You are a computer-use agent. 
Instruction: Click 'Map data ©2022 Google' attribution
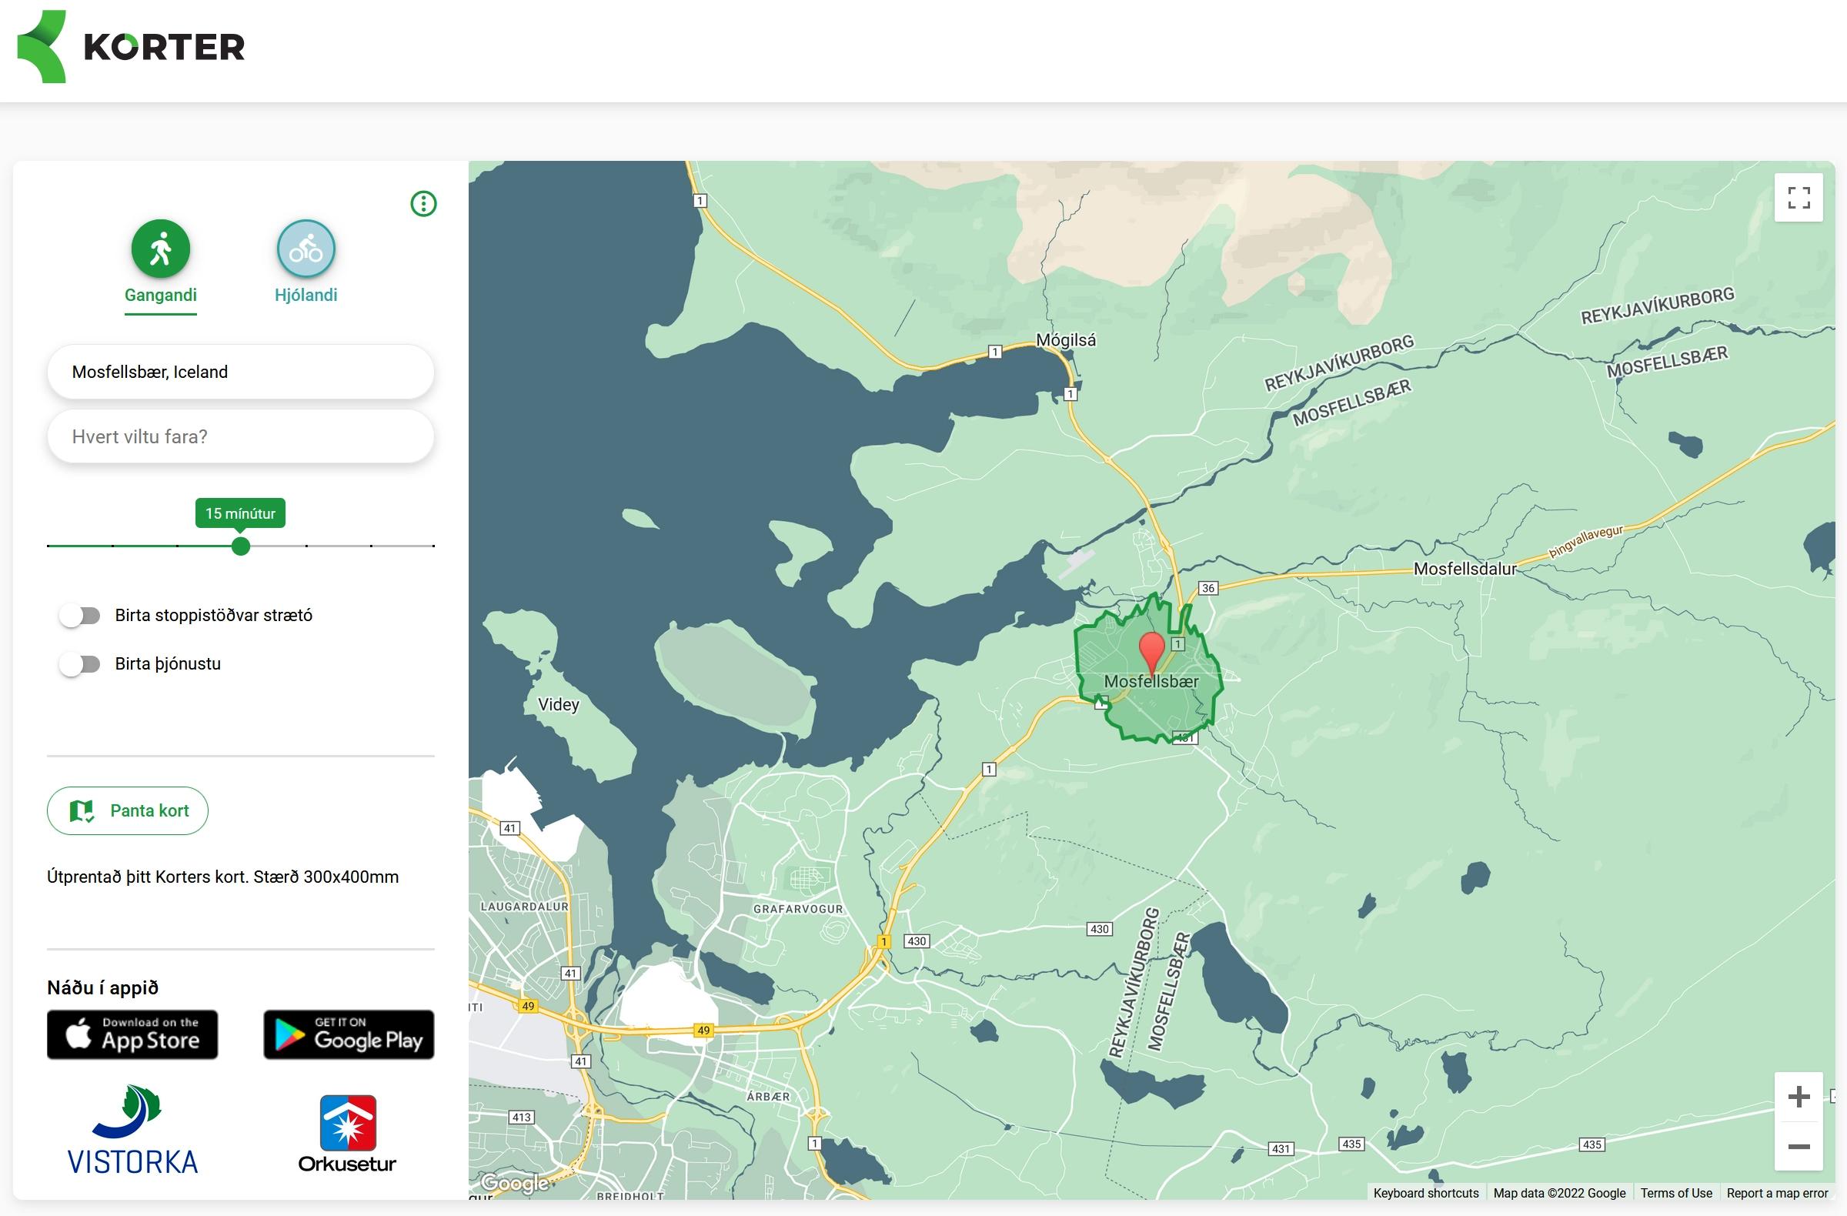pyautogui.click(x=1559, y=1193)
